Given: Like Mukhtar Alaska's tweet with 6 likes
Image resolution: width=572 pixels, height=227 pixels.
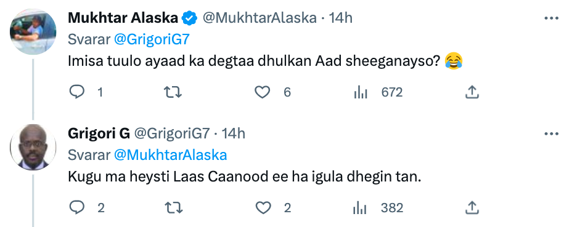Looking at the screenshot, I should coord(262,92).
